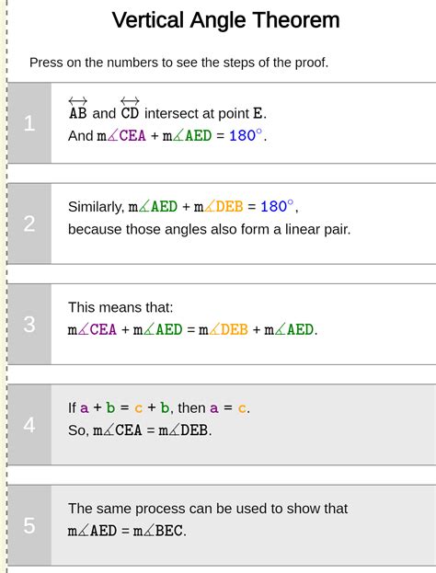This screenshot has width=436, height=573.
Task: Click the Vertical Angle Theorem heading
Action: (226, 19)
